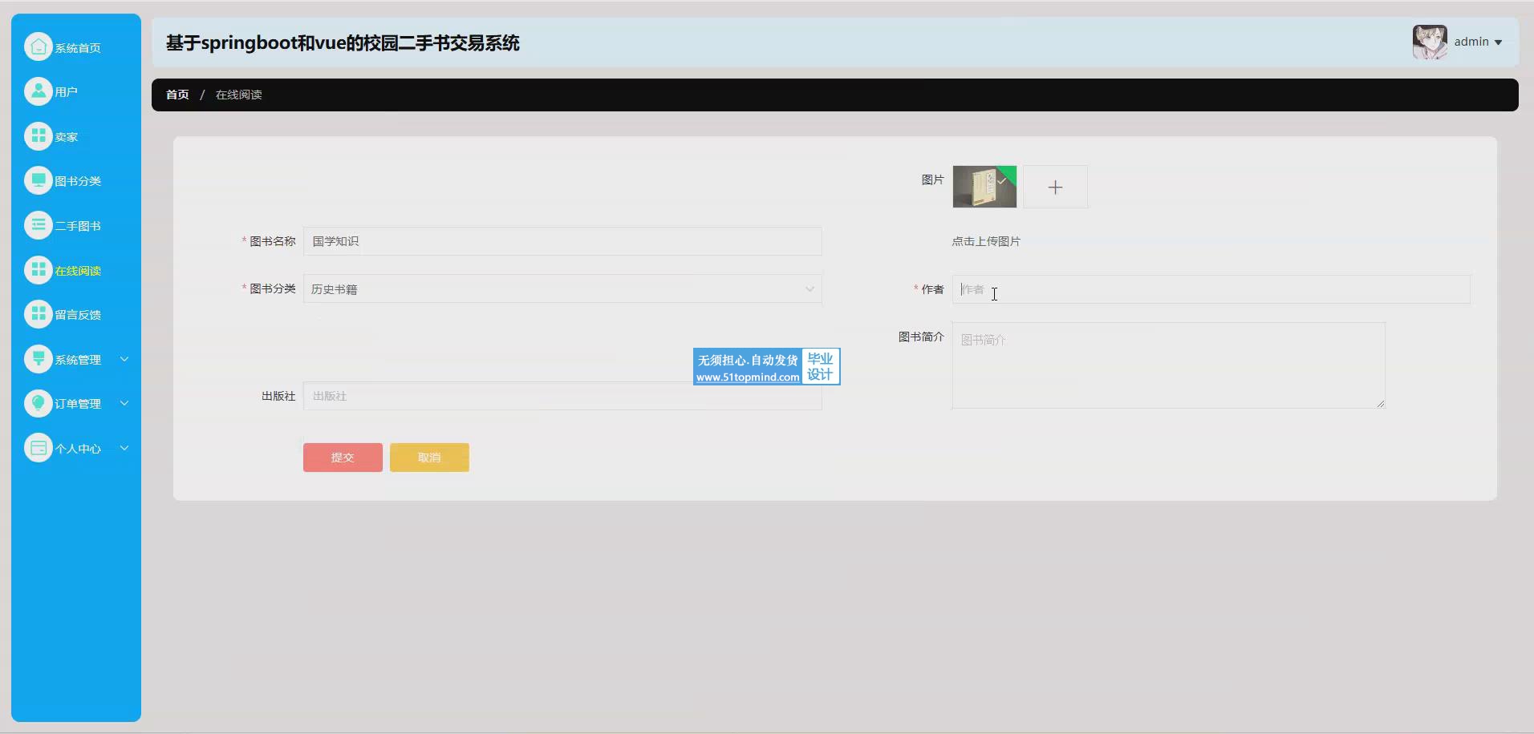1534x734 pixels.
Task: Expand the 系统管理 submenu chevron
Action: click(124, 359)
